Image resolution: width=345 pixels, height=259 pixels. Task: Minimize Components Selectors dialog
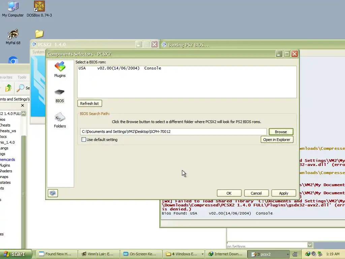point(279,54)
